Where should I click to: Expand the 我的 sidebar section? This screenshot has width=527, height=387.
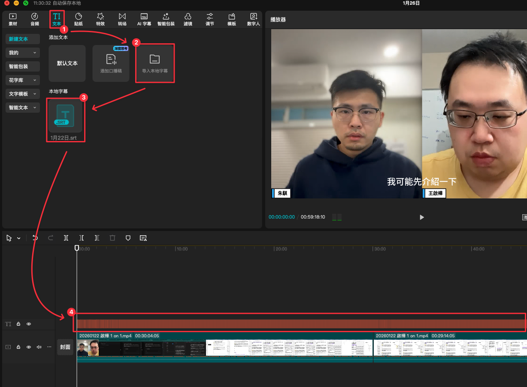[23, 53]
